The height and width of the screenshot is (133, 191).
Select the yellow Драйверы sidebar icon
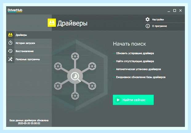(10, 35)
